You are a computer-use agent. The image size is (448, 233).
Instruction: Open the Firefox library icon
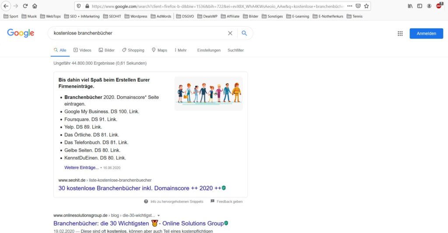pos(410,6)
